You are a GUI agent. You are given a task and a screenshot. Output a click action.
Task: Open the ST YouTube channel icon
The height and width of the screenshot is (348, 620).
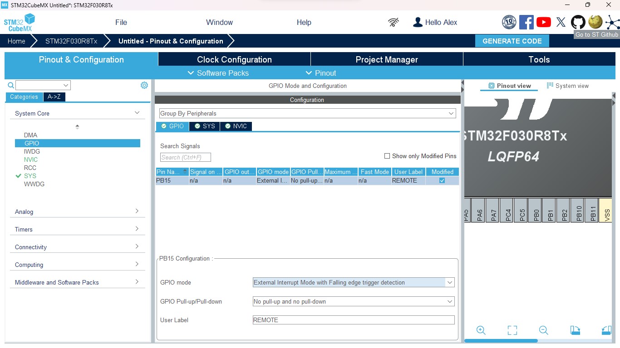coord(543,22)
